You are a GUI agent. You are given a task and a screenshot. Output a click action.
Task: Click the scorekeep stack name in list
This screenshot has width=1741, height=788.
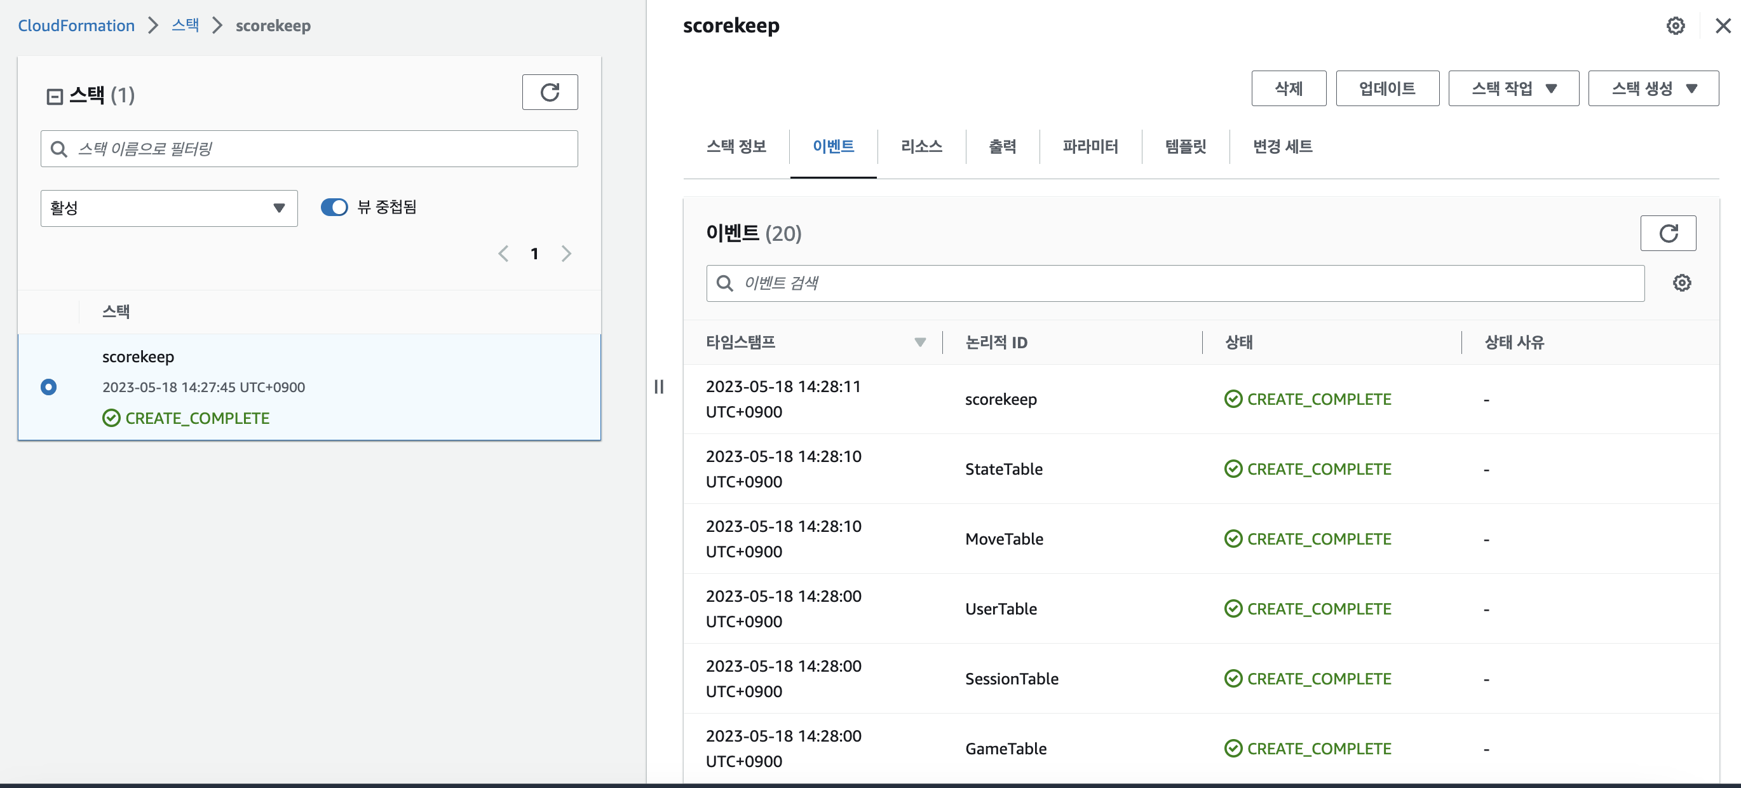tap(138, 356)
